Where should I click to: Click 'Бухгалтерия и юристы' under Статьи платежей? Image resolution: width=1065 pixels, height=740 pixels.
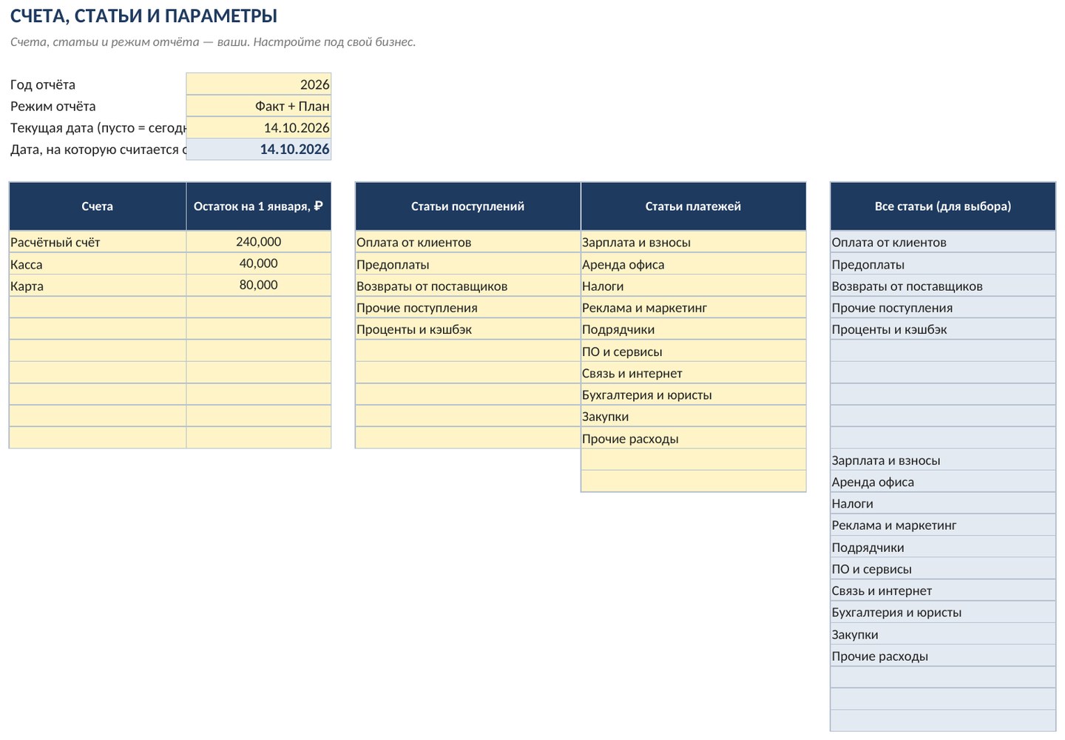pyautogui.click(x=693, y=394)
